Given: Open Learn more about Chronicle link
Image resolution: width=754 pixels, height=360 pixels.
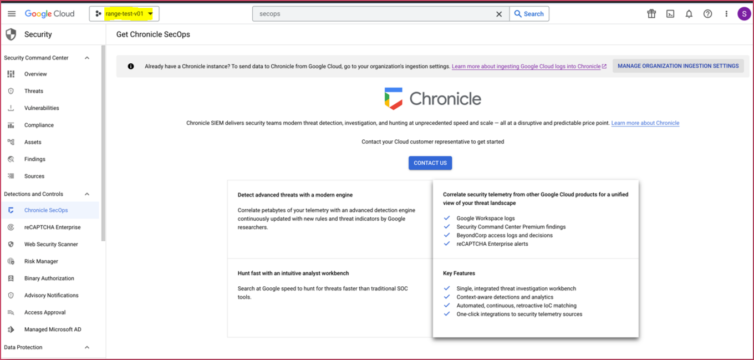Looking at the screenshot, I should tap(645, 123).
